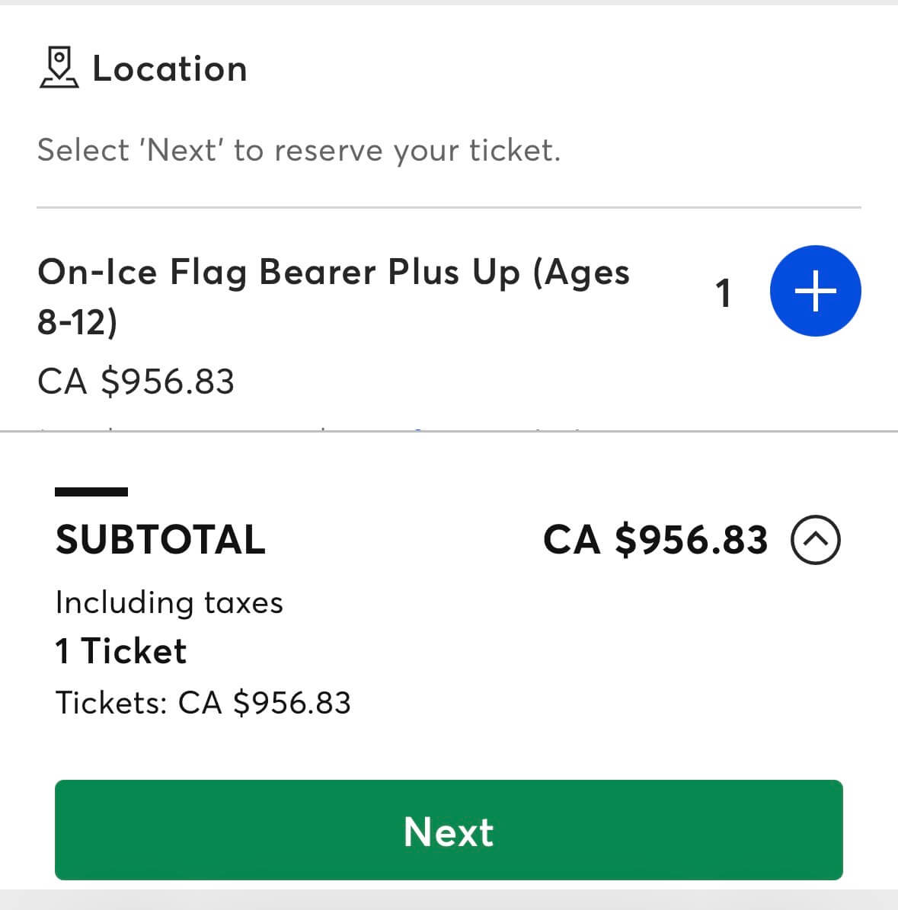Tap the black drag handle above Subtotal
This screenshot has width=898, height=910.
tap(91, 492)
